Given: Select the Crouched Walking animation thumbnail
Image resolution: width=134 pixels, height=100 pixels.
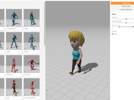Looking at the screenshot, I should click(x=14, y=18).
